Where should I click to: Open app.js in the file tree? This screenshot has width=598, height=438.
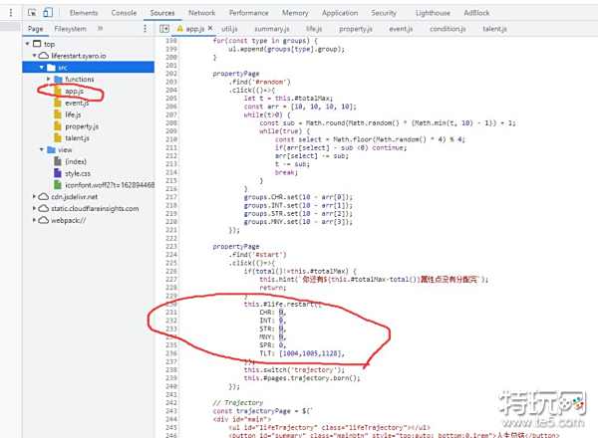(74, 91)
